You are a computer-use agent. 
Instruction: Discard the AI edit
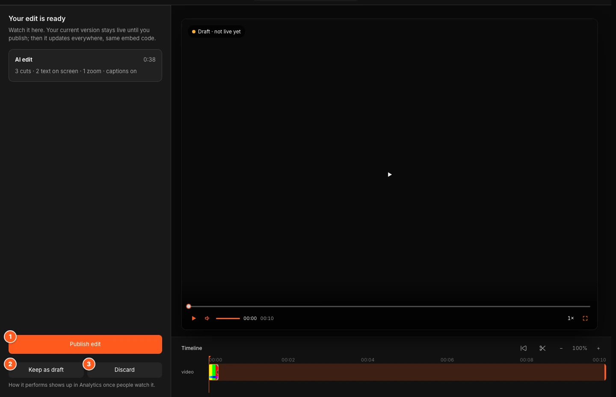pos(124,370)
